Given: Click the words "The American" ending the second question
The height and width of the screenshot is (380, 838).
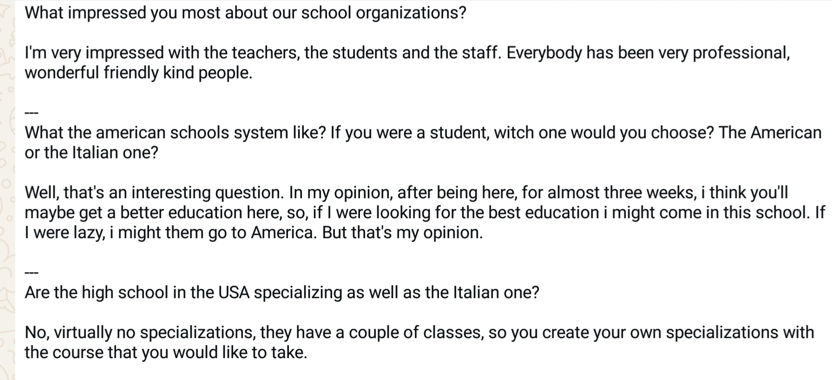Looking at the screenshot, I should [x=770, y=133].
